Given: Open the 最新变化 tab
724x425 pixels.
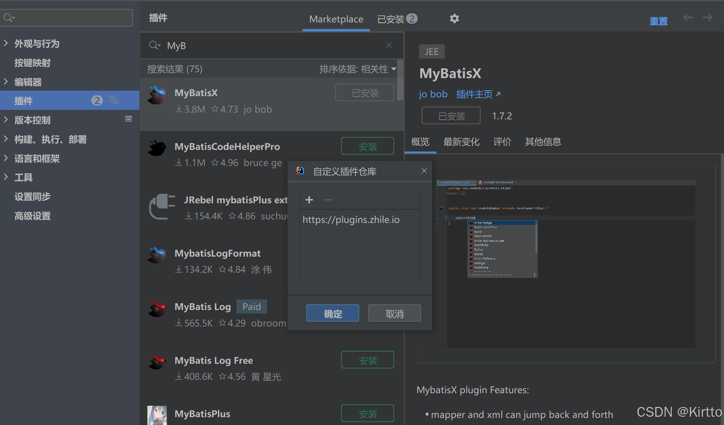Looking at the screenshot, I should click(461, 142).
